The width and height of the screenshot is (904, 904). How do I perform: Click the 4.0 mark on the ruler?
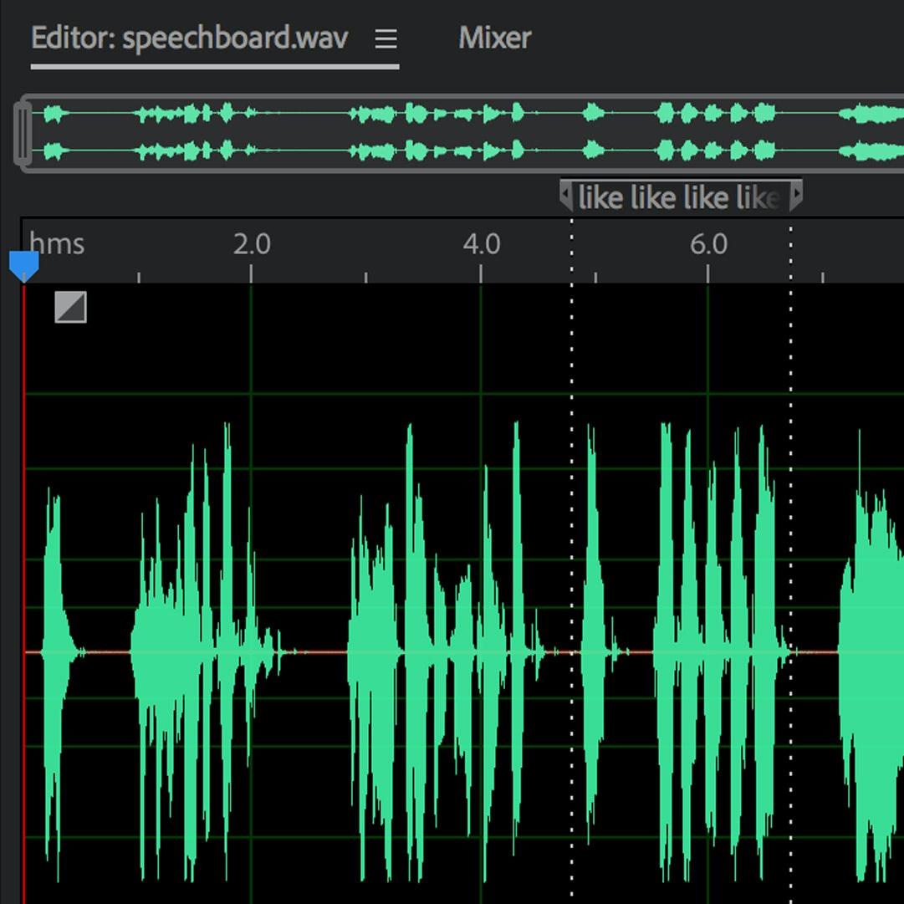(x=481, y=245)
